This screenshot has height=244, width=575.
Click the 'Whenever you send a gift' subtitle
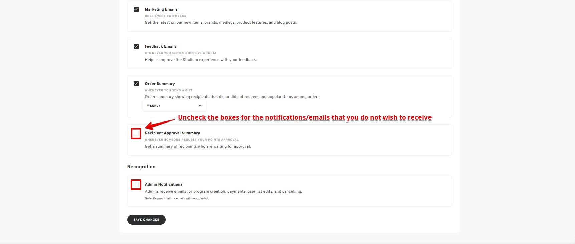(169, 90)
